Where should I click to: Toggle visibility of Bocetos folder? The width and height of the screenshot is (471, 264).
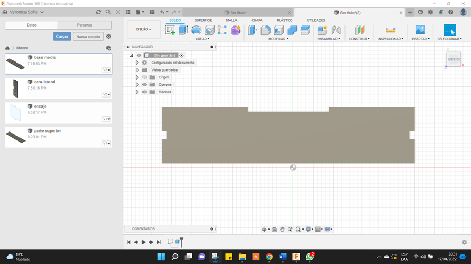pyautogui.click(x=145, y=92)
